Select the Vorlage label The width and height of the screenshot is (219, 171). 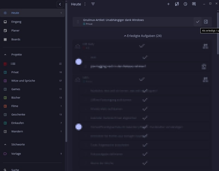16,154
